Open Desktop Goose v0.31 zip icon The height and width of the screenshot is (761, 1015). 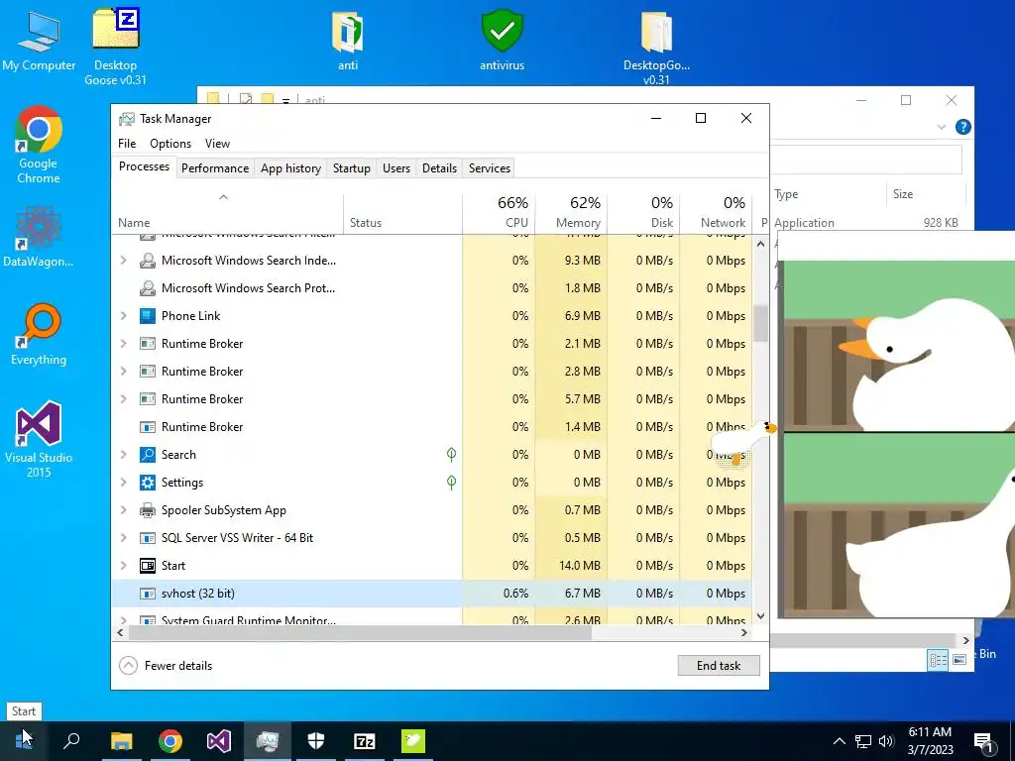(115, 47)
